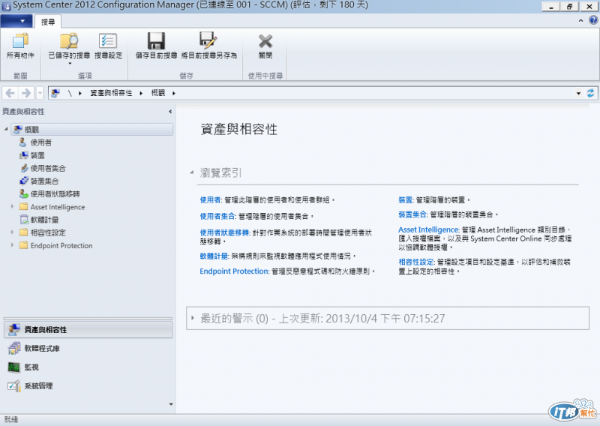This screenshot has width=600, height=426.
Task: Open navigation history dropdown arrow
Action: pos(40,93)
